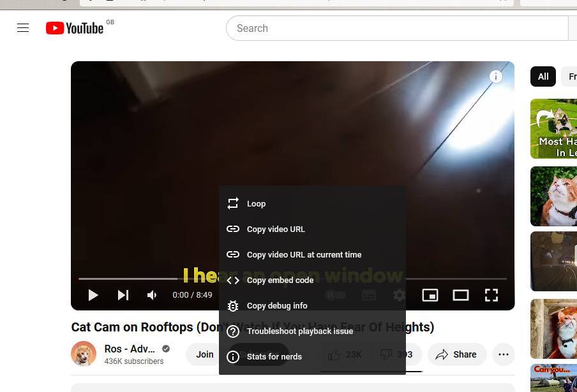
Task: Select the "All" filter chip
Action: pos(543,76)
